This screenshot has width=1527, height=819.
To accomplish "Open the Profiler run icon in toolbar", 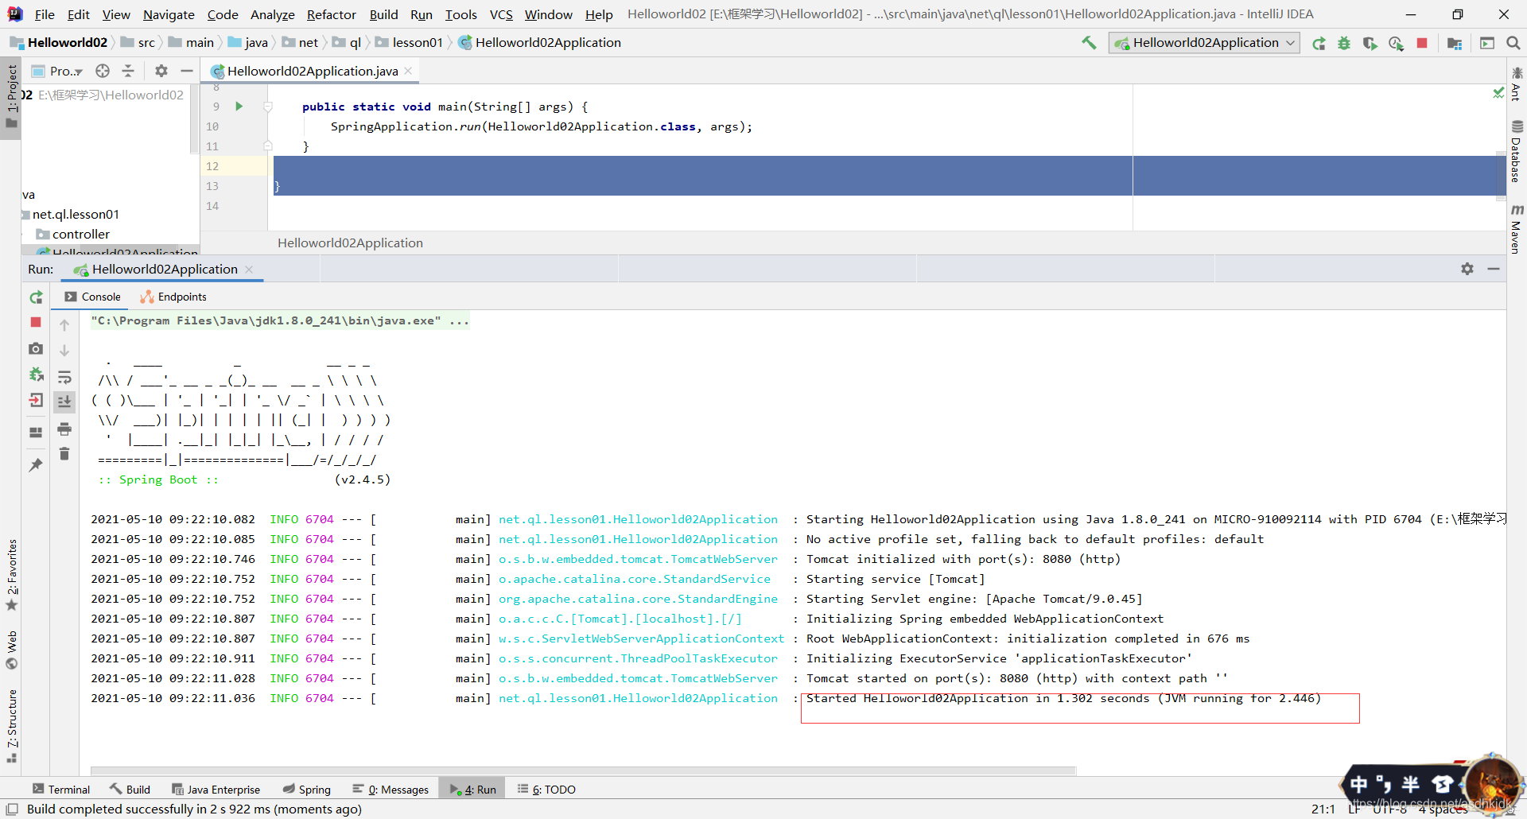I will [1396, 43].
